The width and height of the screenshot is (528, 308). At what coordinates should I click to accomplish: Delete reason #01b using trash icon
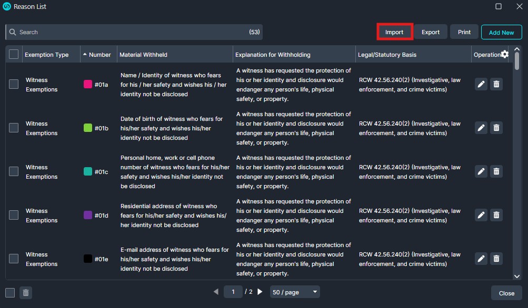pos(496,128)
